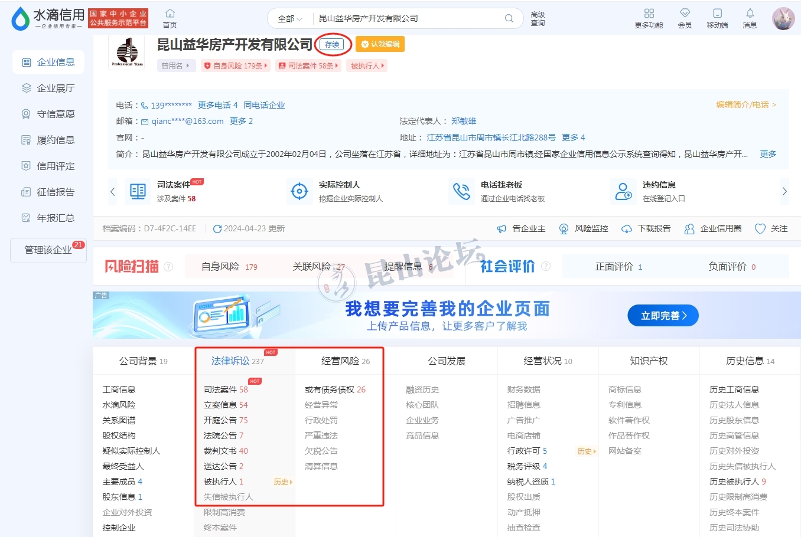This screenshot has height=537, width=801.
Task: Click the 下载报告 download icon
Action: pos(627,229)
